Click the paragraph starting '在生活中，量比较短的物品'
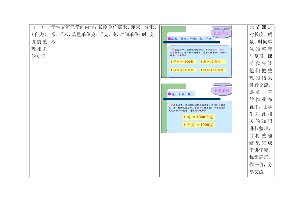Image resolution: width=290 pixels, height=205 pixels. (198, 52)
